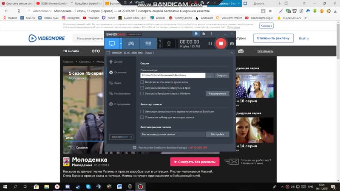The height and width of the screenshot is (191, 340).
Task: Pause the Bandicam recording
Action: pyautogui.click(x=210, y=44)
